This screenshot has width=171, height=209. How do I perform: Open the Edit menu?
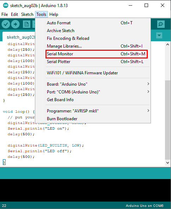(x=14, y=14)
